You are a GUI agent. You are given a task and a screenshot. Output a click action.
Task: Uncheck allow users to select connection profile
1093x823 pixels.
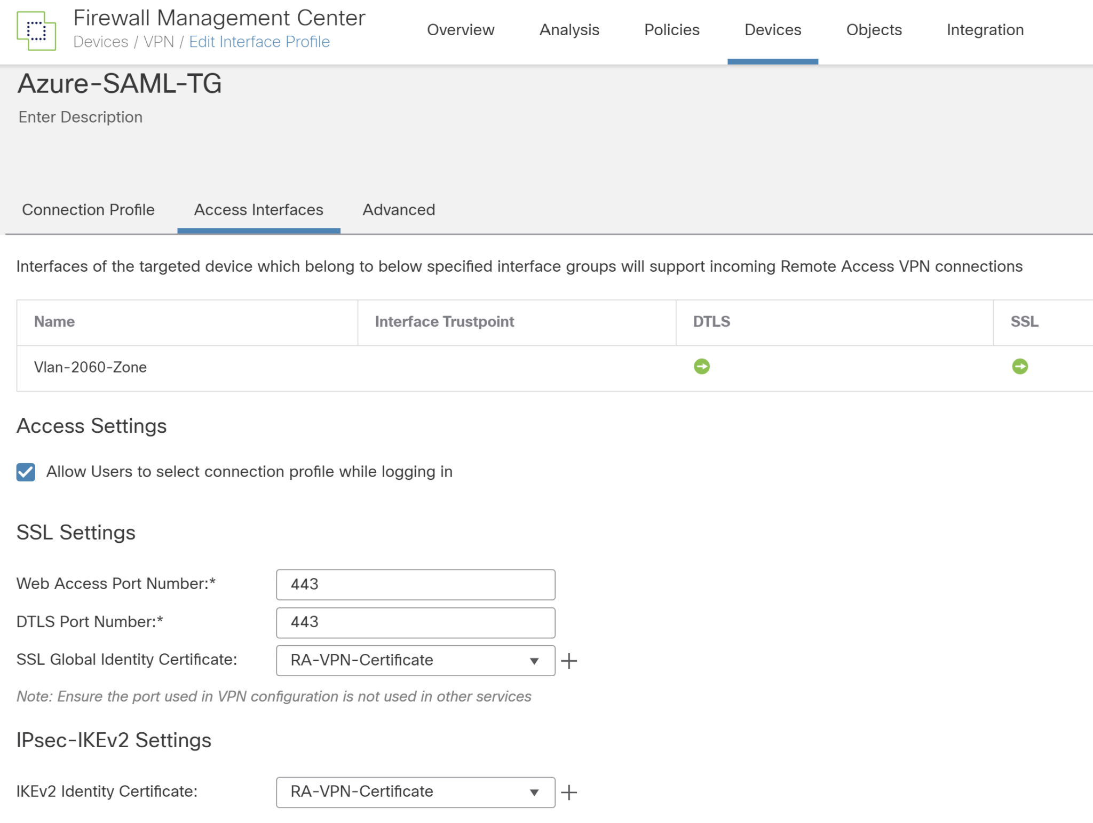pos(25,472)
